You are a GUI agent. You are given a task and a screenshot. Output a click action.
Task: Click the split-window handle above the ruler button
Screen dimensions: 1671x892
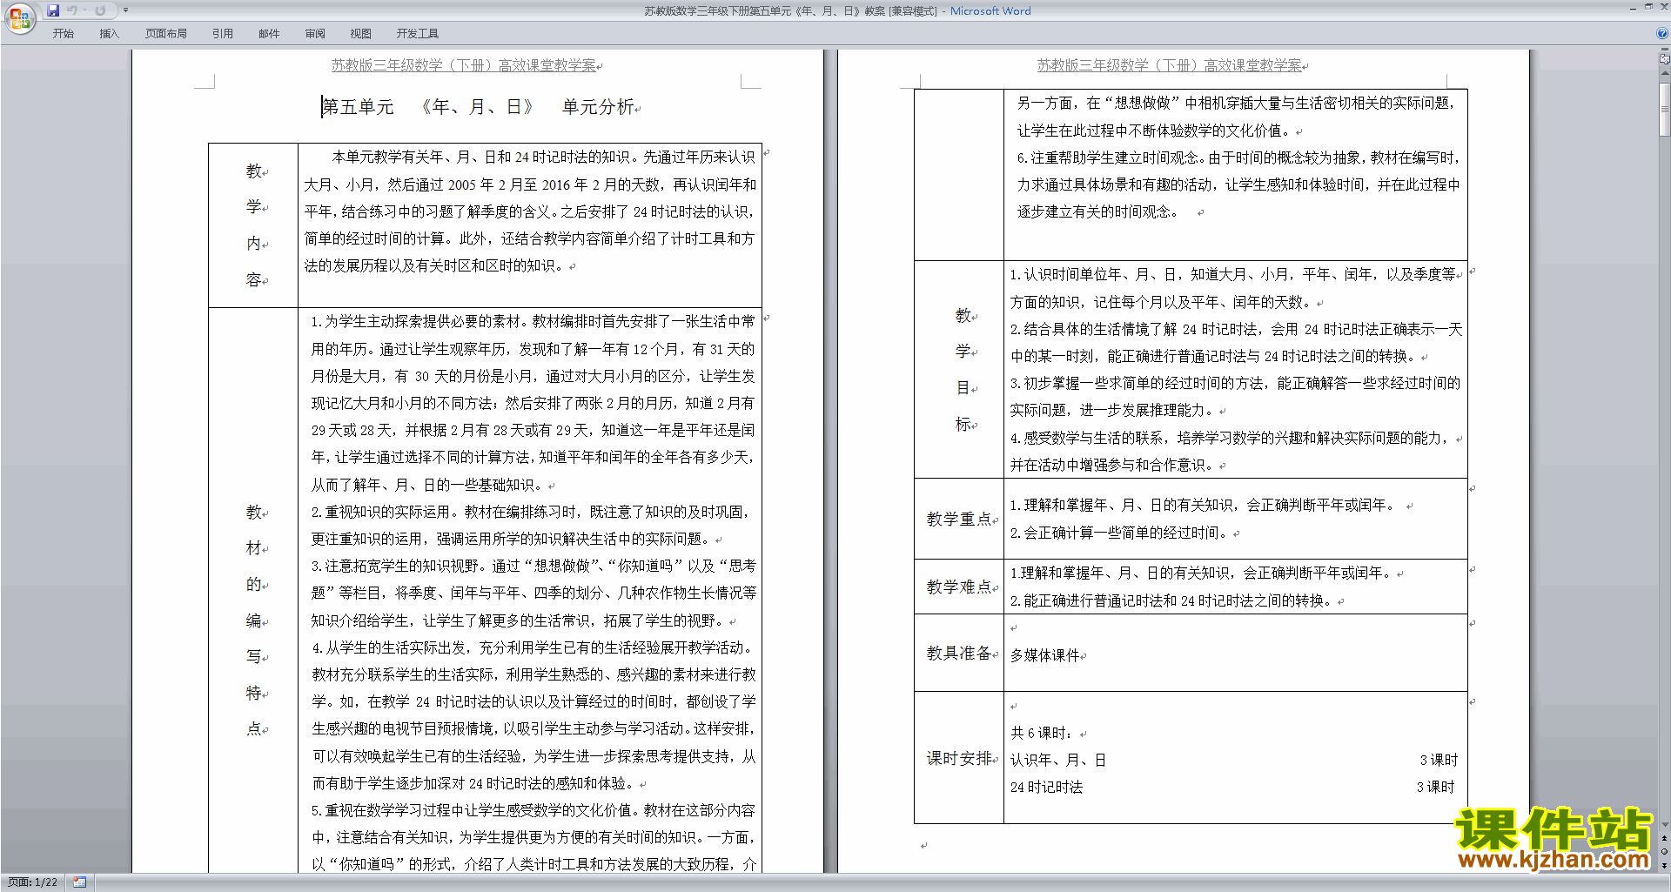pos(1664,50)
